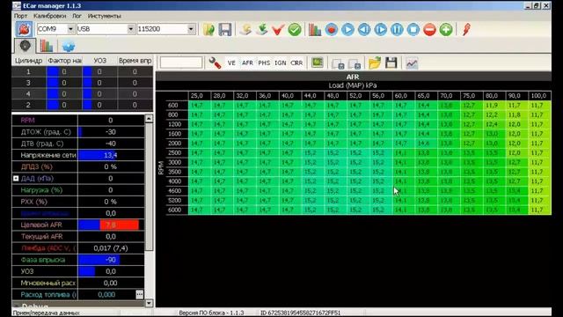The height and width of the screenshot is (317, 563).
Task: Click the green plus circle icon
Action: coord(446,29)
